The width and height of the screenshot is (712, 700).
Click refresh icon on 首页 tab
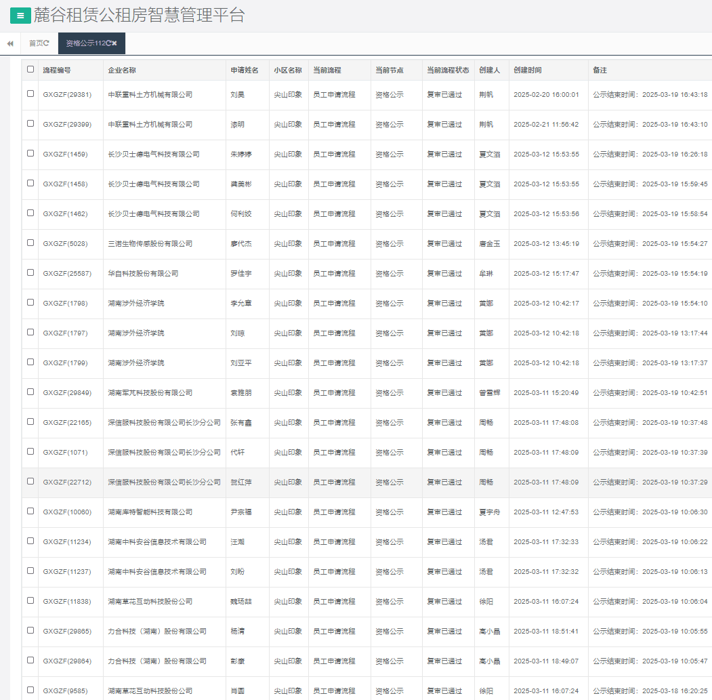point(47,43)
